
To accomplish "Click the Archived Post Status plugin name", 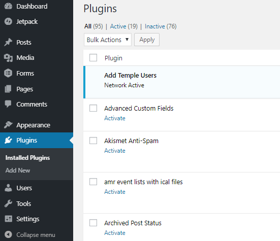I will point(133,223).
